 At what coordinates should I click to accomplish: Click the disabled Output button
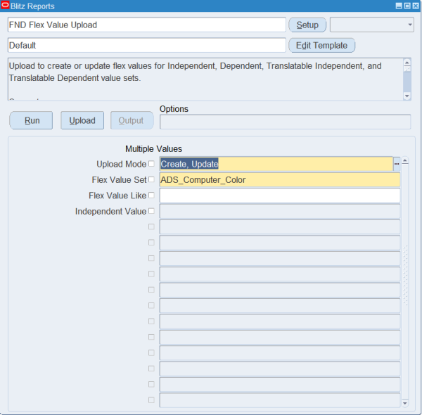[x=132, y=120]
